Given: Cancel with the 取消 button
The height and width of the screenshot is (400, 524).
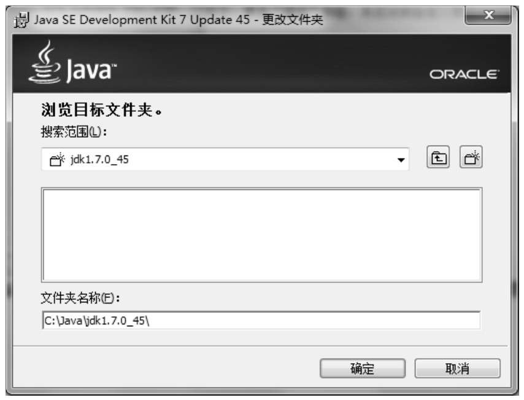Looking at the screenshot, I should 457,369.
